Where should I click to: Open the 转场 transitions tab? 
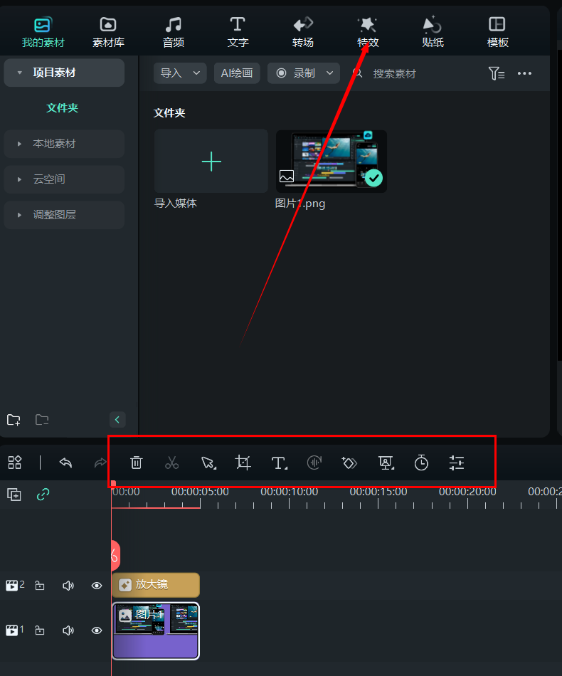303,32
